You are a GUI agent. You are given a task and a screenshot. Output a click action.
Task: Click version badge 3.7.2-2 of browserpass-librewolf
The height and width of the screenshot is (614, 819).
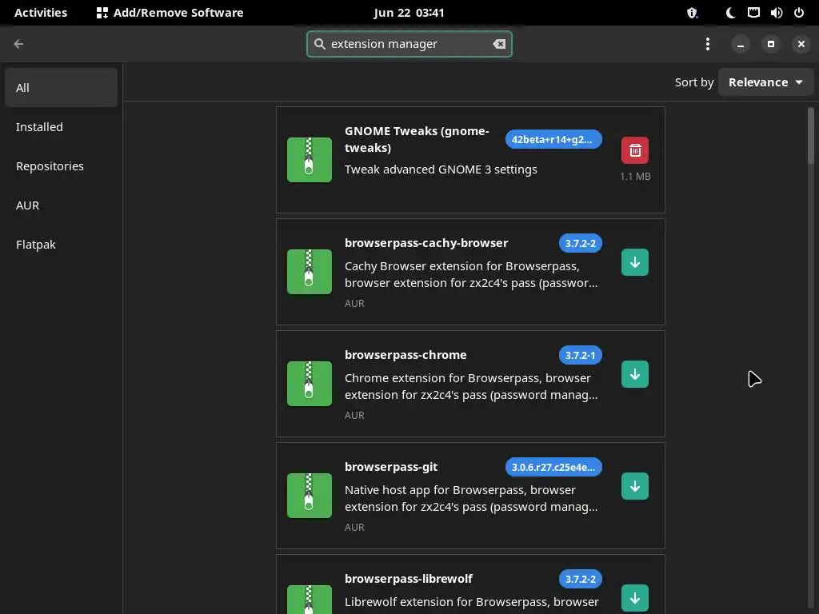(581, 579)
